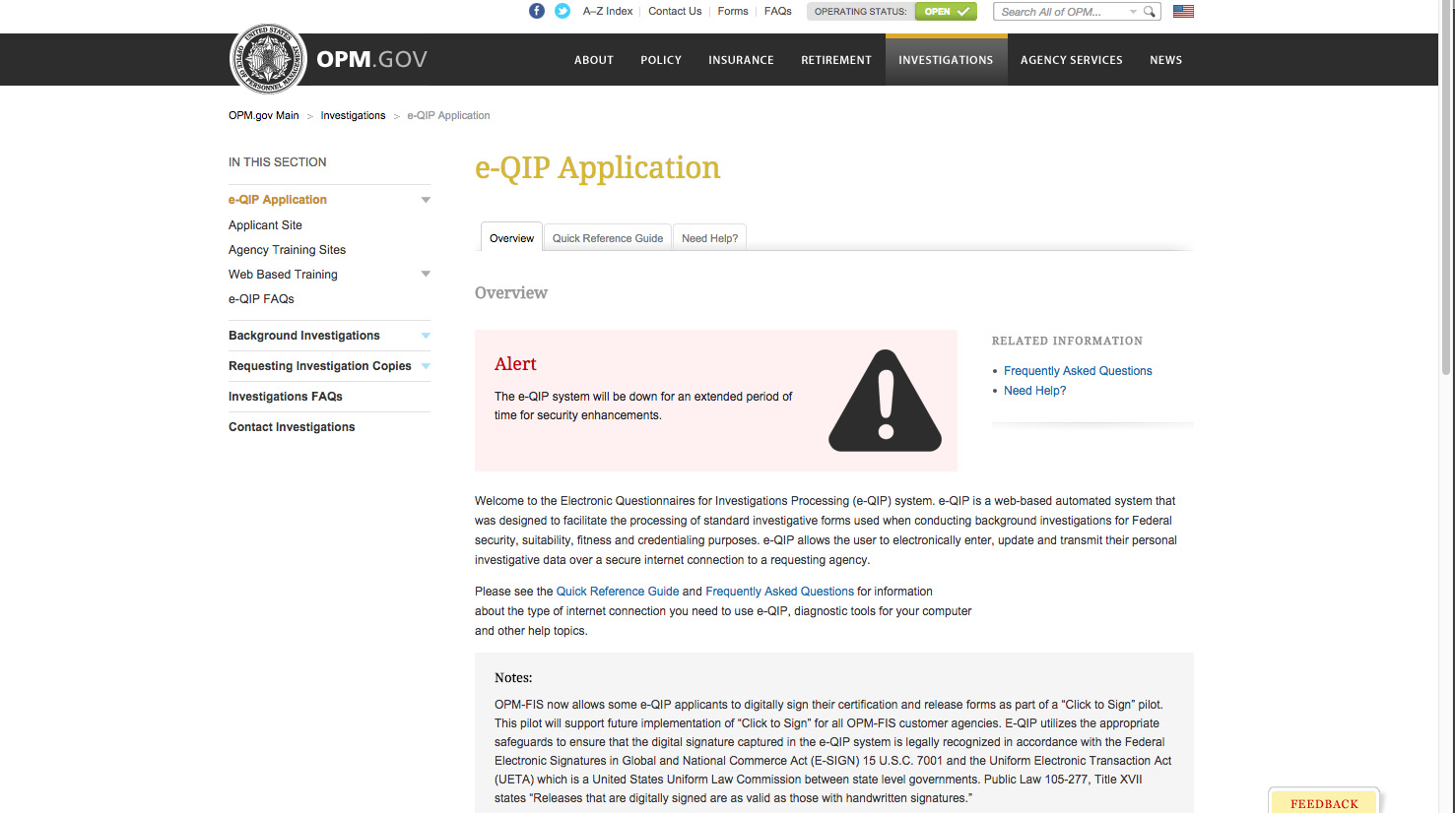Click the green OPEN operating status badge
The image size is (1455, 813).
tap(946, 11)
